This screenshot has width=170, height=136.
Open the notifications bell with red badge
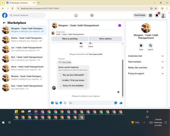point(157,15)
